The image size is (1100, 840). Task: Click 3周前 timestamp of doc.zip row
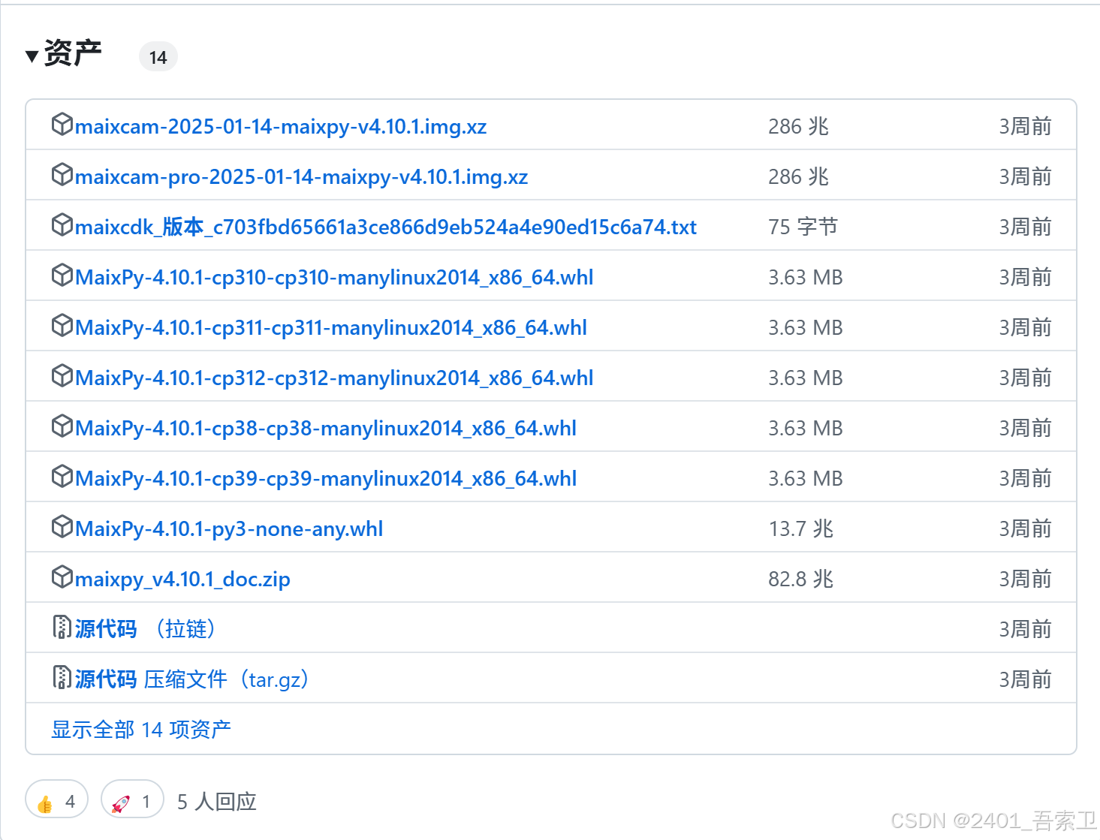(1025, 579)
